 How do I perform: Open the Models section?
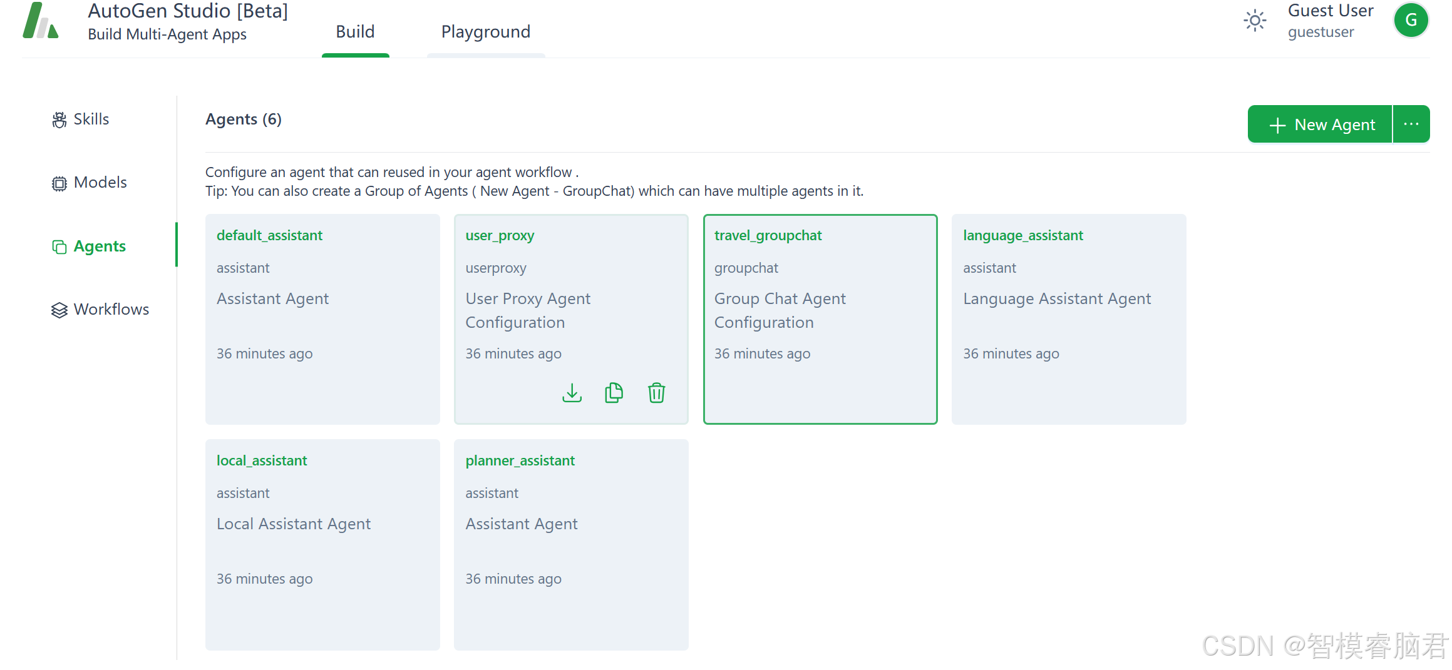pyautogui.click(x=100, y=182)
